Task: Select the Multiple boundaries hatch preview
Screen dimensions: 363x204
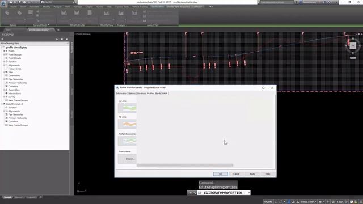Action: (x=127, y=141)
